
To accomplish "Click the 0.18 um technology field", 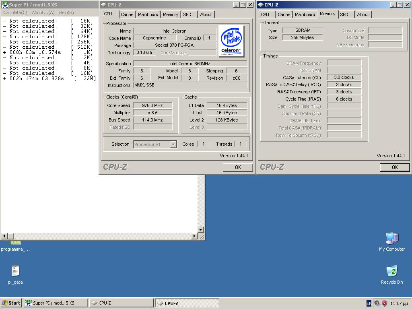I will click(144, 52).
